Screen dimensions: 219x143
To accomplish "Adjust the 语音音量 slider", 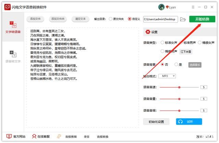I will click(179, 99).
